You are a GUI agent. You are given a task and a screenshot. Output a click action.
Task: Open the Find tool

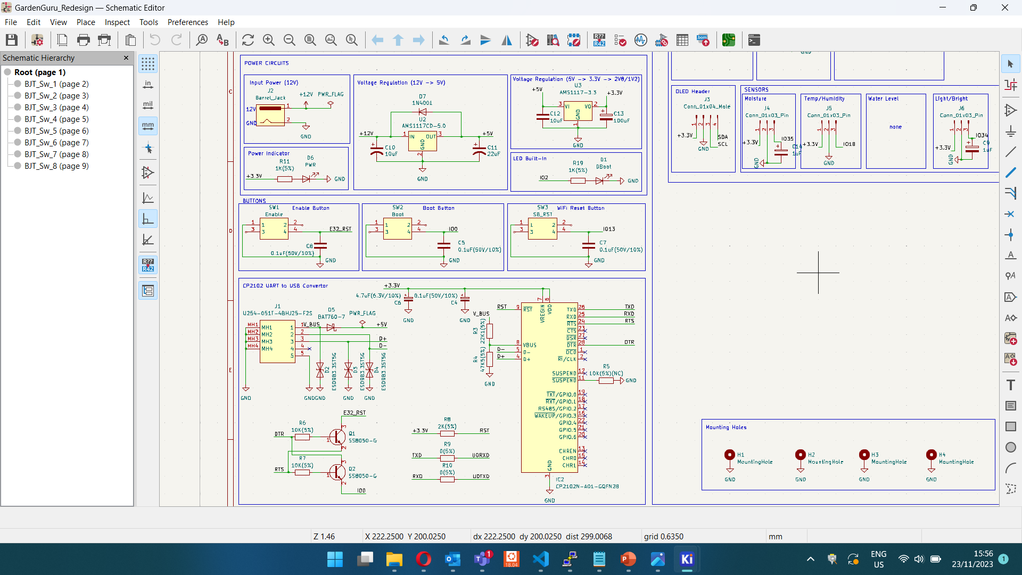point(202,40)
